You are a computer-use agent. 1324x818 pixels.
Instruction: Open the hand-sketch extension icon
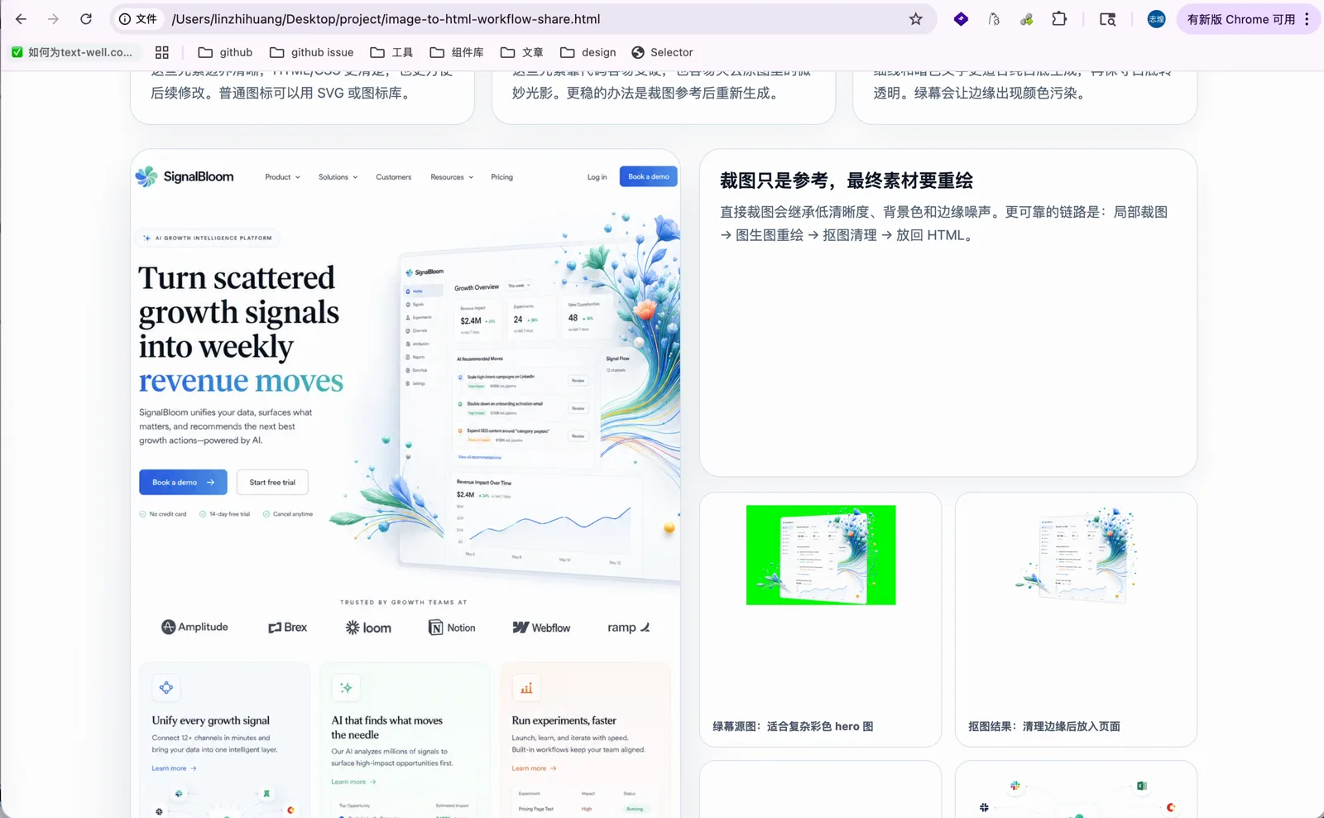tap(994, 19)
